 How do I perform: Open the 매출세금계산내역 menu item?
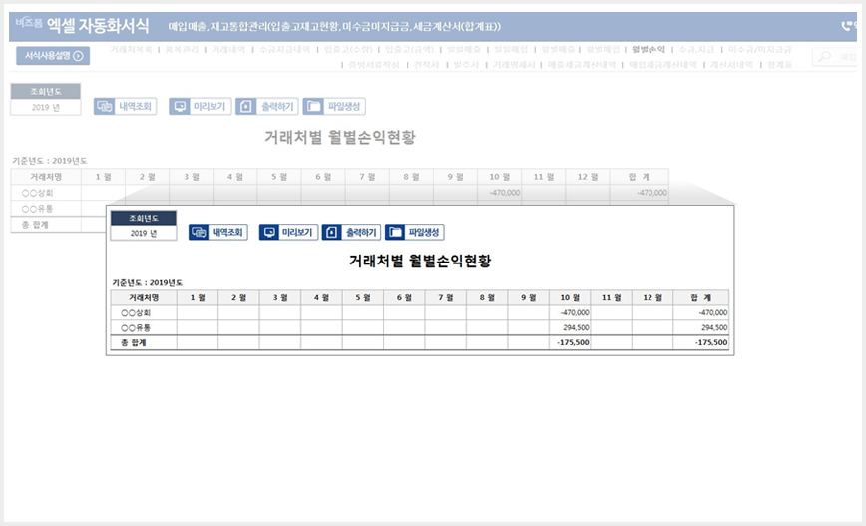(582, 65)
